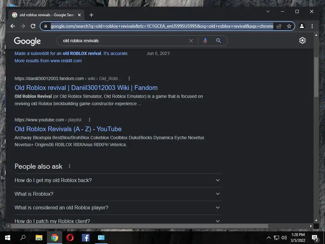Screen dimensions: 325x244
Task: Close the 'old roblox revivals' tab
Action: click(x=79, y=15)
